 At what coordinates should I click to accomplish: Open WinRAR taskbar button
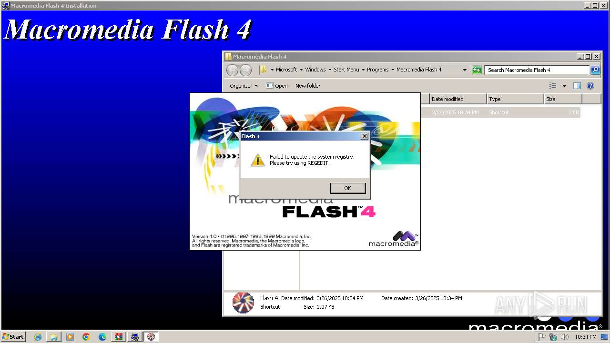click(119, 337)
